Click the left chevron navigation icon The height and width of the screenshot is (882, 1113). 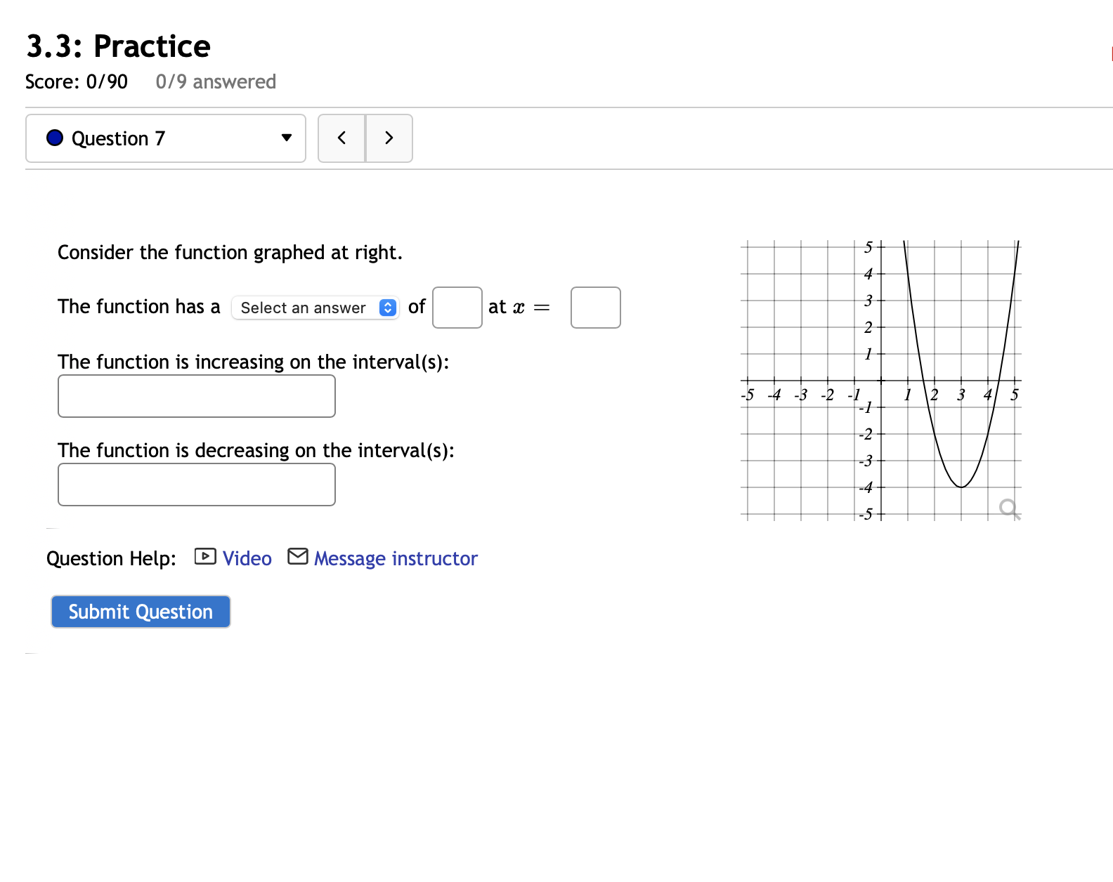(342, 138)
